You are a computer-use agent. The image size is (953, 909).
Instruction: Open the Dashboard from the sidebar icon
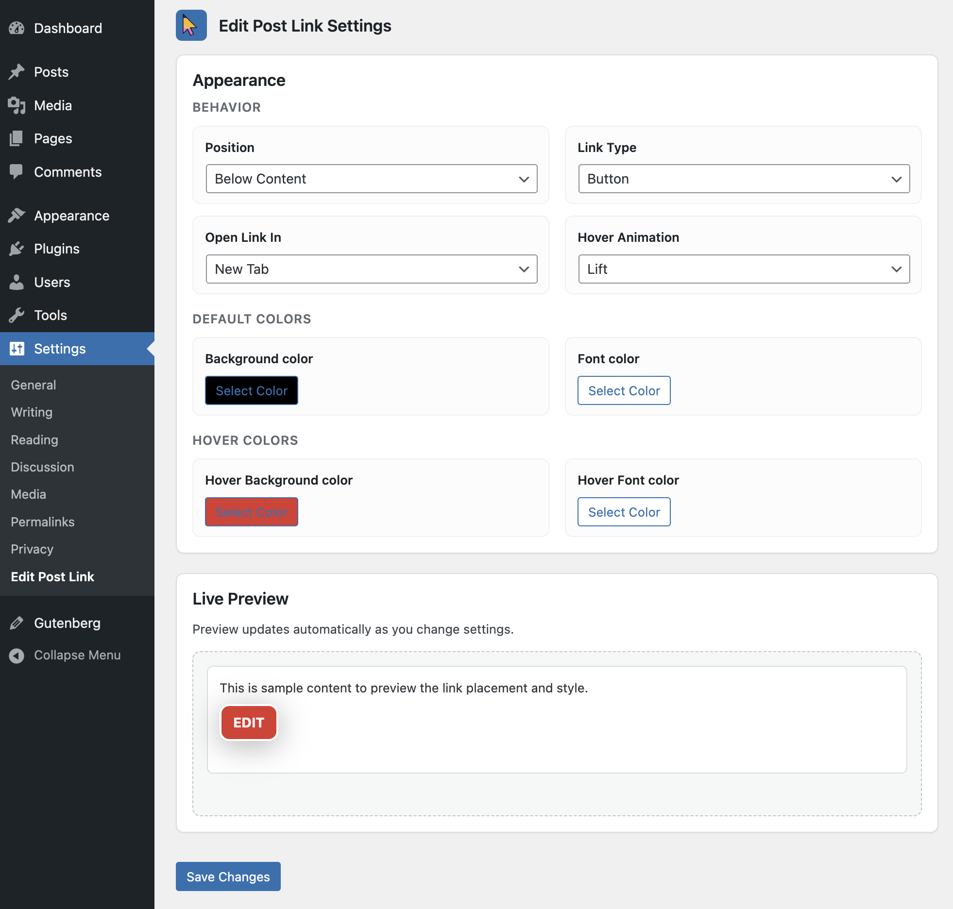point(17,28)
